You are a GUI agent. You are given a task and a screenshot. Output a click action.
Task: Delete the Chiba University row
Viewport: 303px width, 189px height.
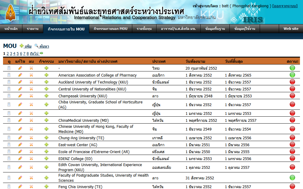tap(31, 104)
